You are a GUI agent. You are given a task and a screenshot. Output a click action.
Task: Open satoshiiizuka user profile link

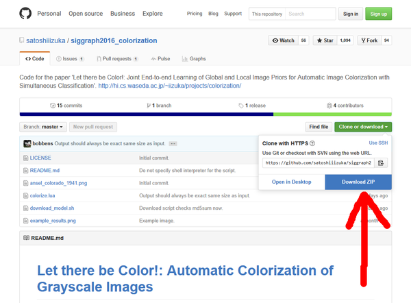pos(46,40)
